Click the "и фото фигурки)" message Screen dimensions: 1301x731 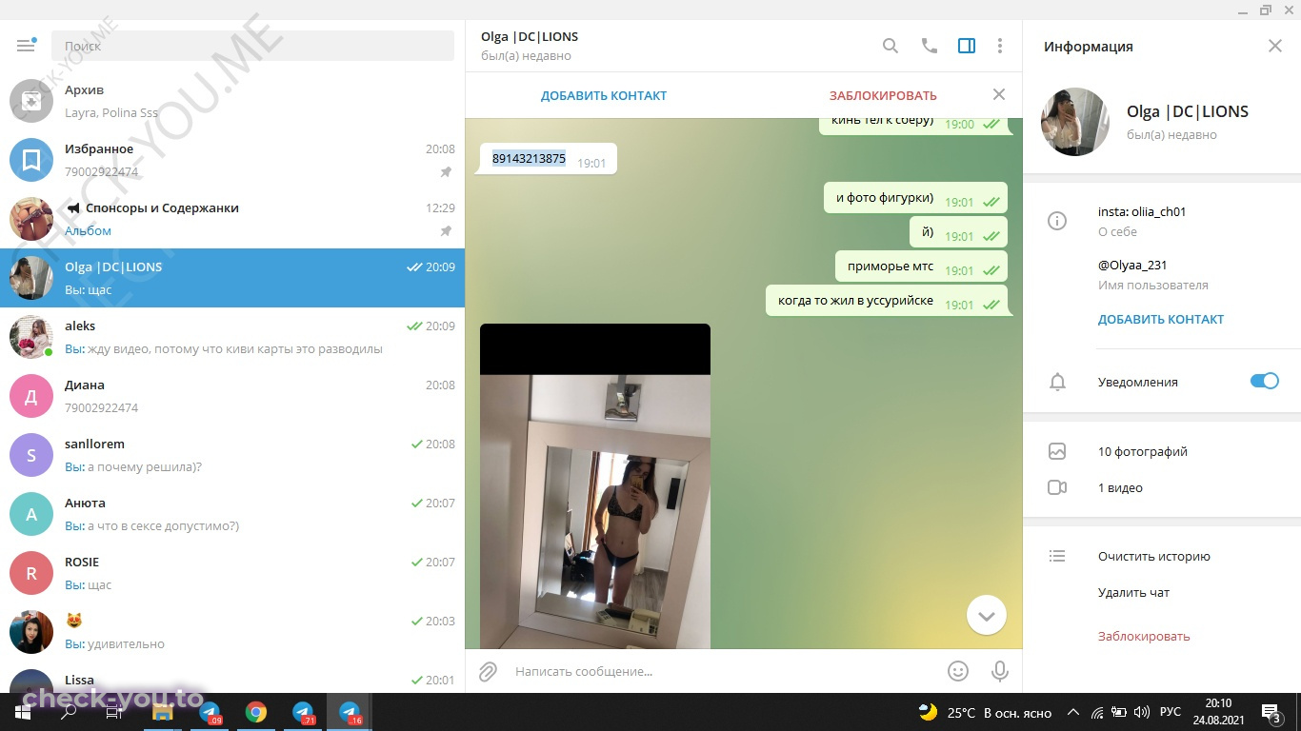(x=915, y=198)
